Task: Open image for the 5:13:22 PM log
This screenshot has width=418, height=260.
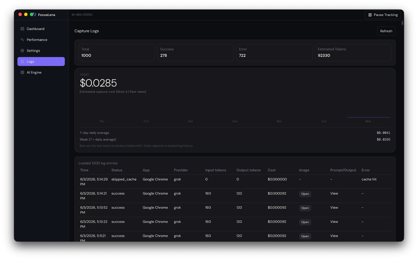Action: point(305,222)
